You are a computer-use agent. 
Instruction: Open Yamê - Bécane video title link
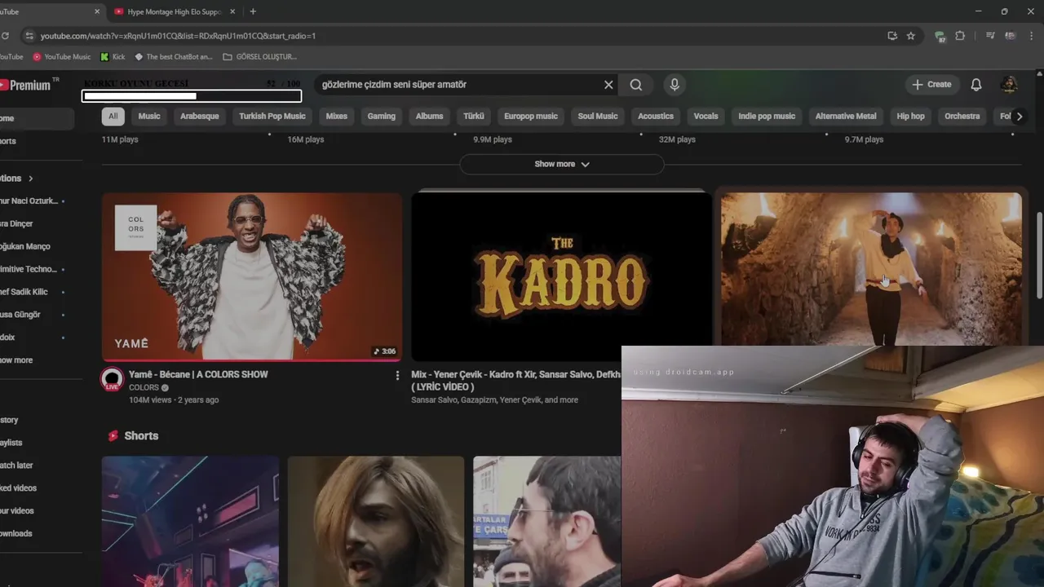[198, 374]
